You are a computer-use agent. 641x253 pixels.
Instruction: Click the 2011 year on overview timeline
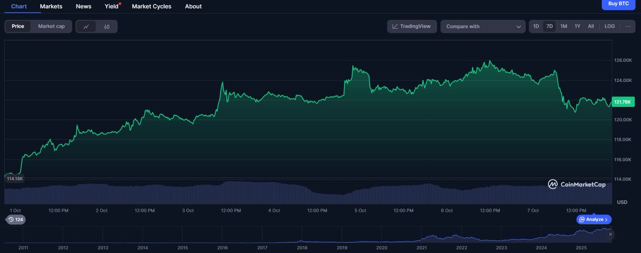click(x=23, y=248)
